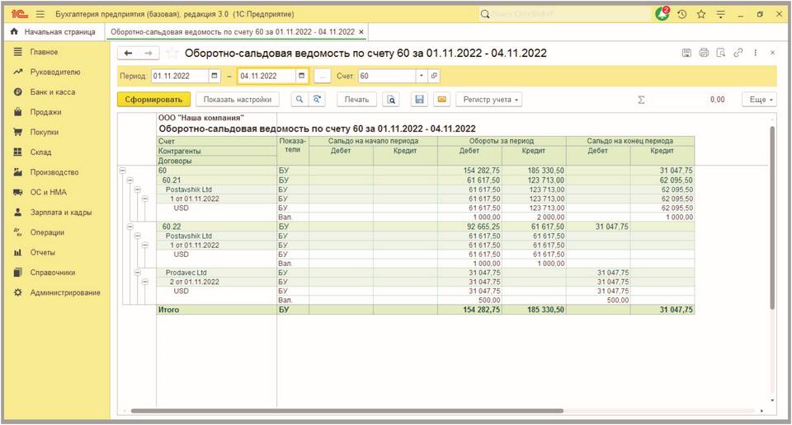Open Банк и касса sidebar section
The width and height of the screenshot is (792, 425).
point(52,91)
